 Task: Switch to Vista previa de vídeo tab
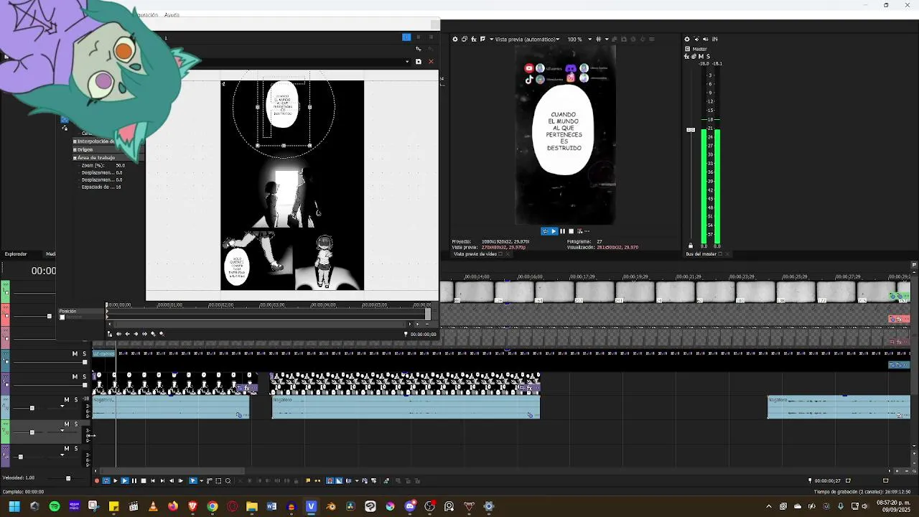tap(476, 253)
